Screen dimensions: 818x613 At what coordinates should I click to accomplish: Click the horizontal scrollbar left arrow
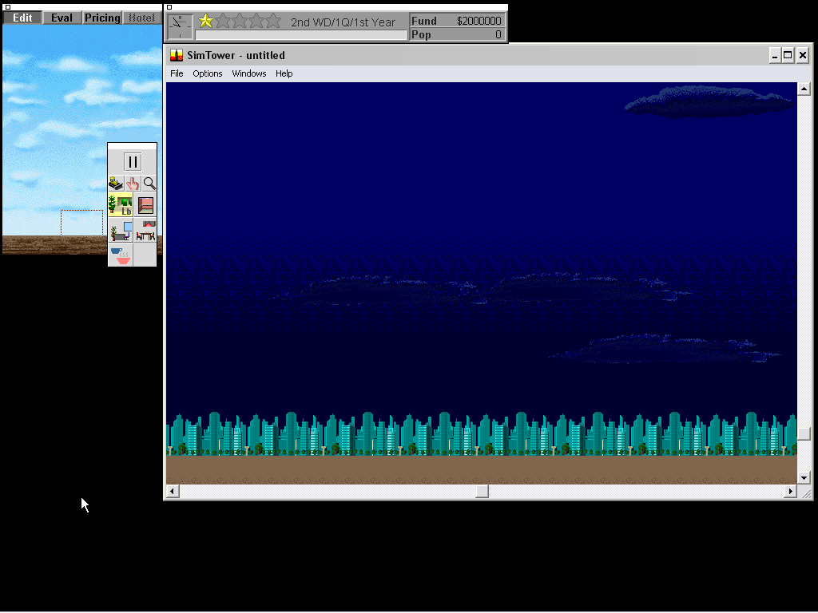click(x=173, y=491)
